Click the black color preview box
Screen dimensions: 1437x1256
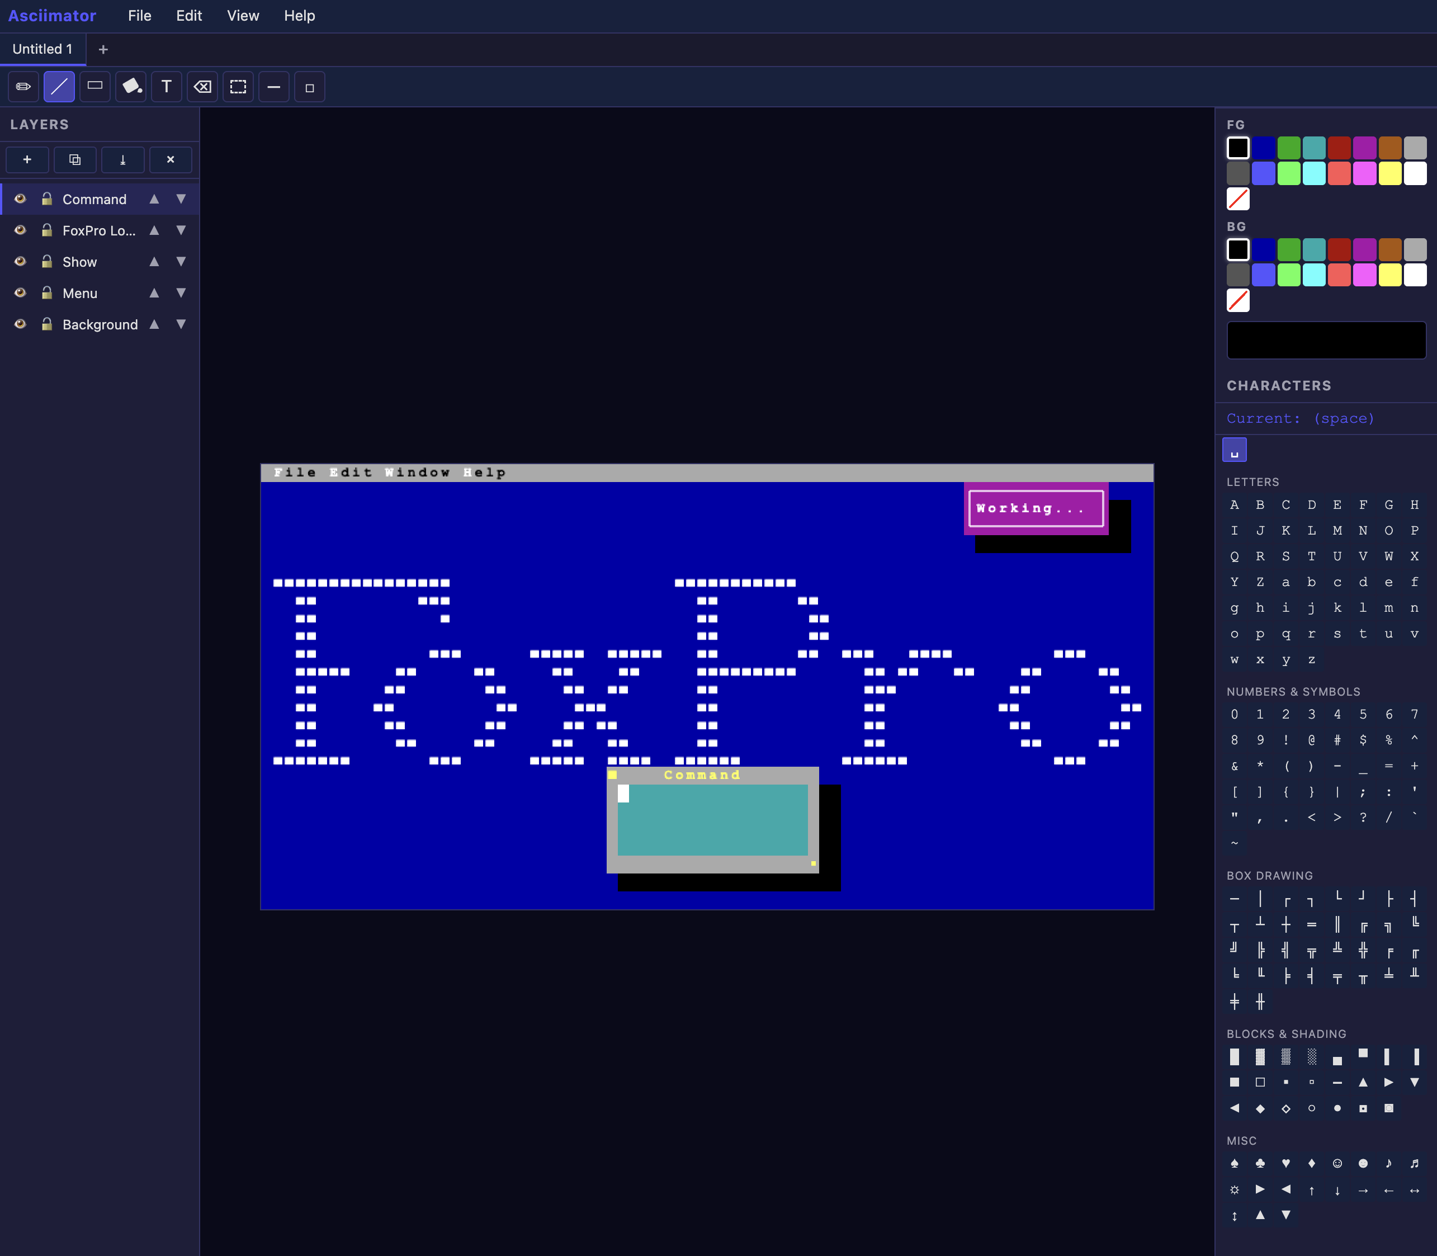(x=1326, y=341)
